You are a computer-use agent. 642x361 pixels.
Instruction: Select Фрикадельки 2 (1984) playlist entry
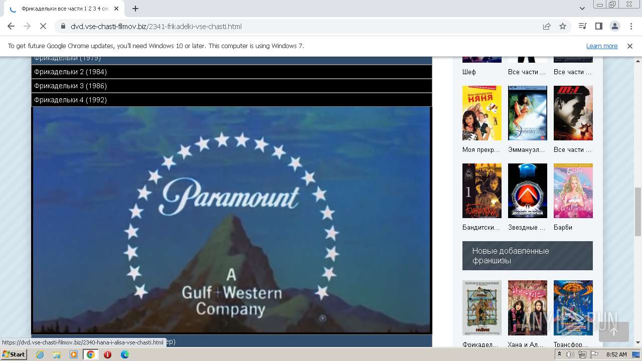(231, 72)
